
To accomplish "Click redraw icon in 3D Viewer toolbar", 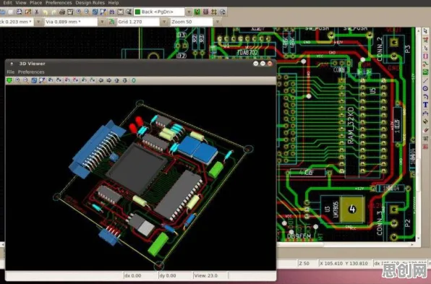I will pos(34,80).
